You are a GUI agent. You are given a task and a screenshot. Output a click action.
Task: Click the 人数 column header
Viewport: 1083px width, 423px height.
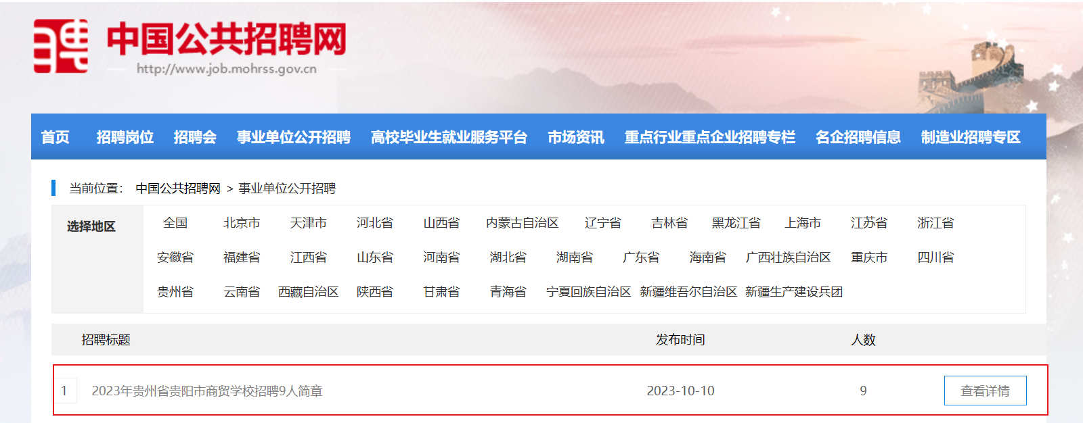click(863, 340)
